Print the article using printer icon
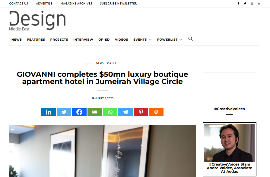The height and width of the screenshot is (177, 270). coord(156,112)
